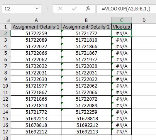Select cell B2 containing 51721772
Viewport: 156px width, 140px height.
[86, 33]
